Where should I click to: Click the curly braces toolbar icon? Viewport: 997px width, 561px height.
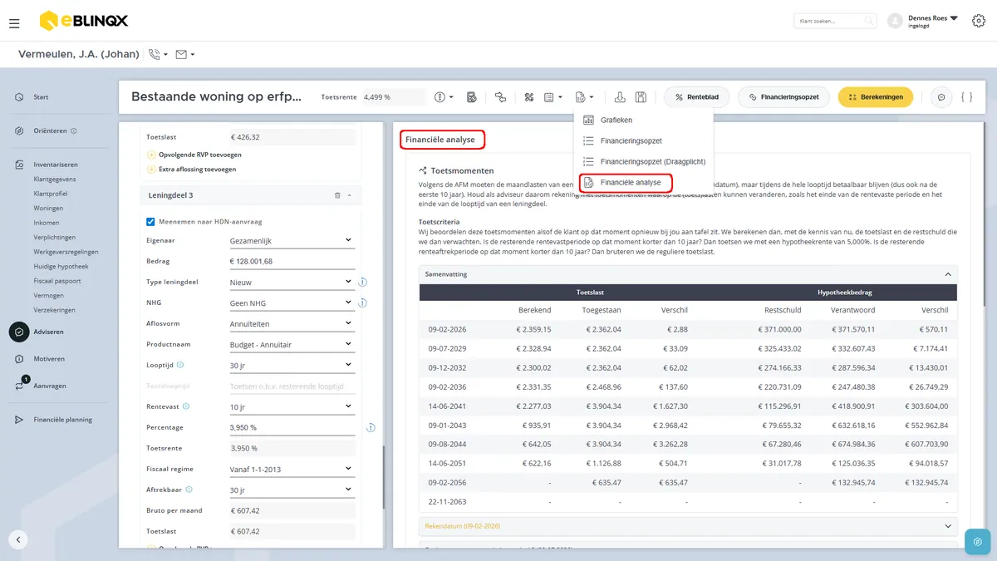point(966,97)
